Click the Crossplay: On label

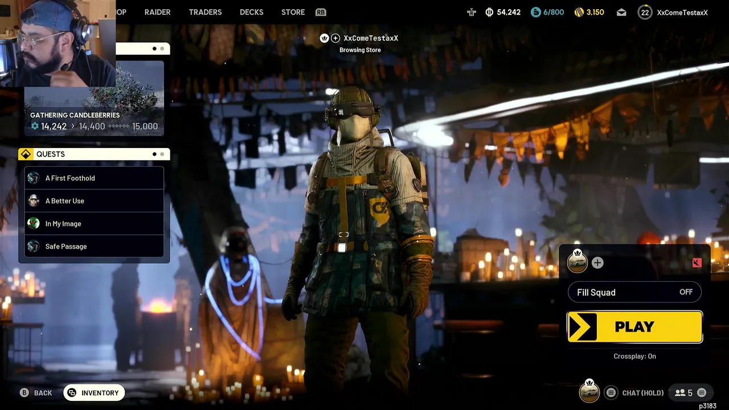pos(634,356)
